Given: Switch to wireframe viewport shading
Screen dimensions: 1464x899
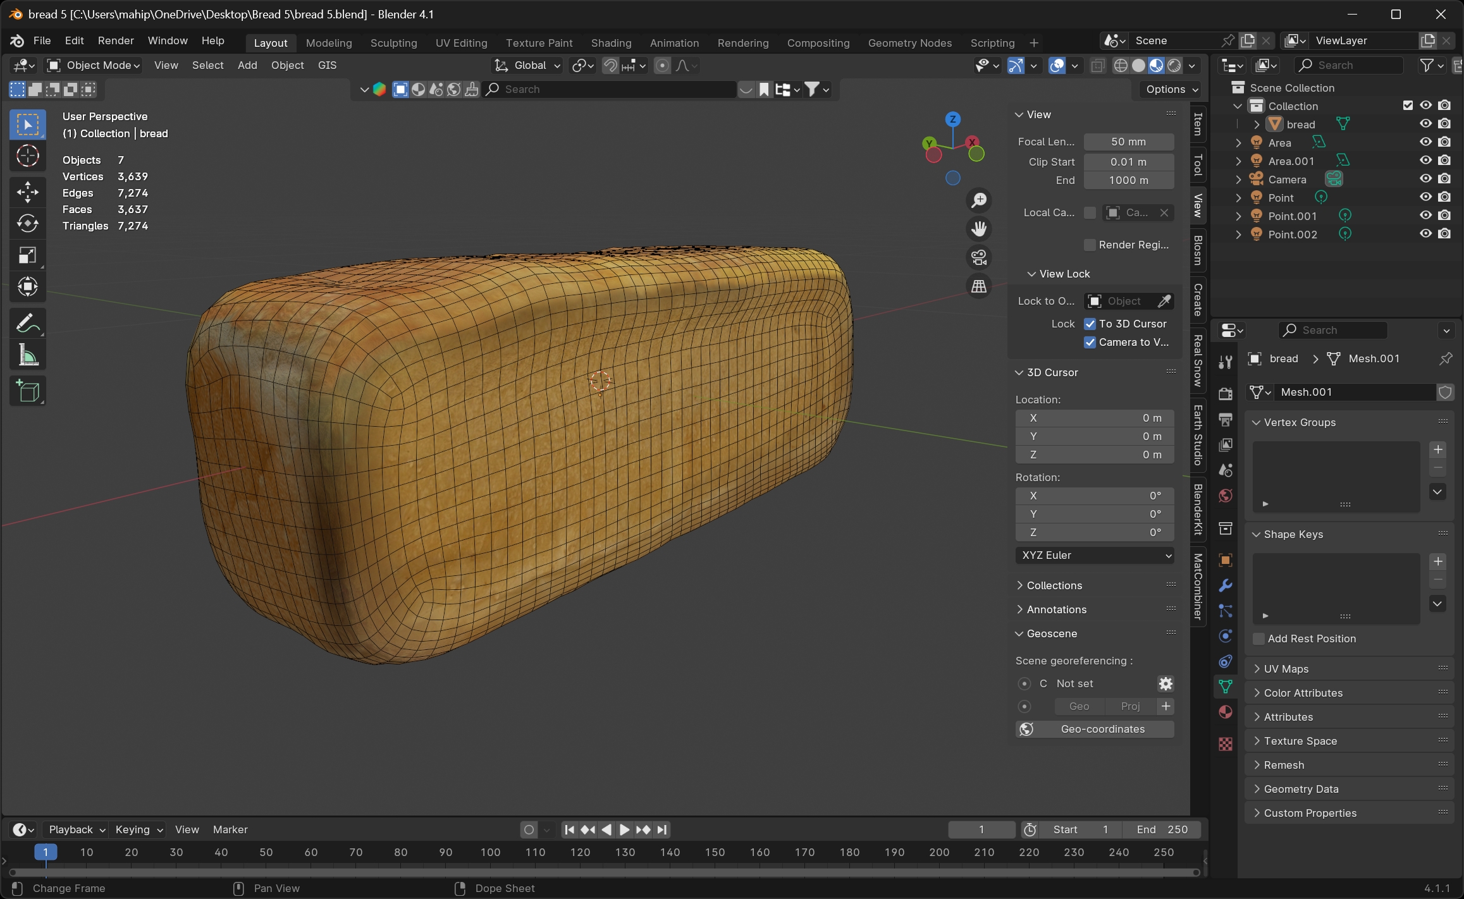Looking at the screenshot, I should 1120,65.
